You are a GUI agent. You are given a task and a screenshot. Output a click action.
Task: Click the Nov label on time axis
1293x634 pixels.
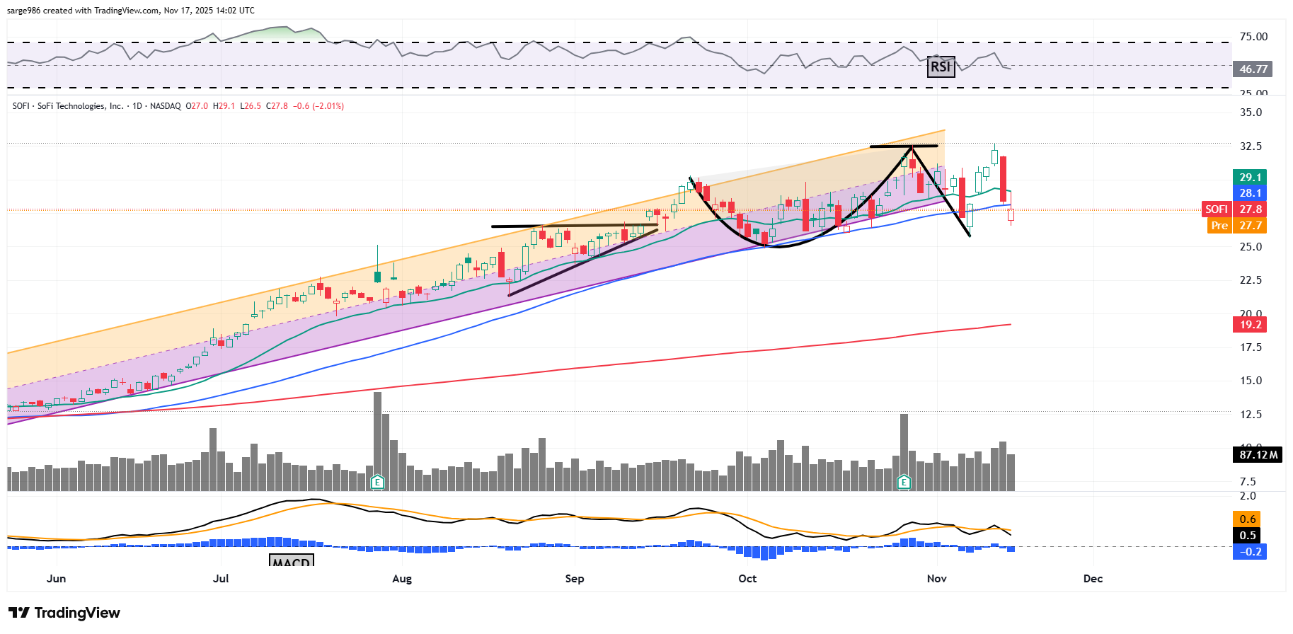(936, 579)
